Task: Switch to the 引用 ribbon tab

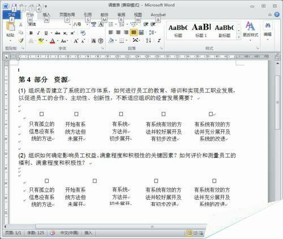Action: tap(88, 15)
